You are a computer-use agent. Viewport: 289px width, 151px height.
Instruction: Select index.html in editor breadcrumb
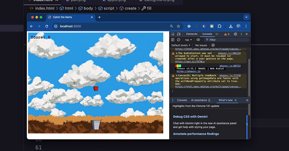pos(42,8)
